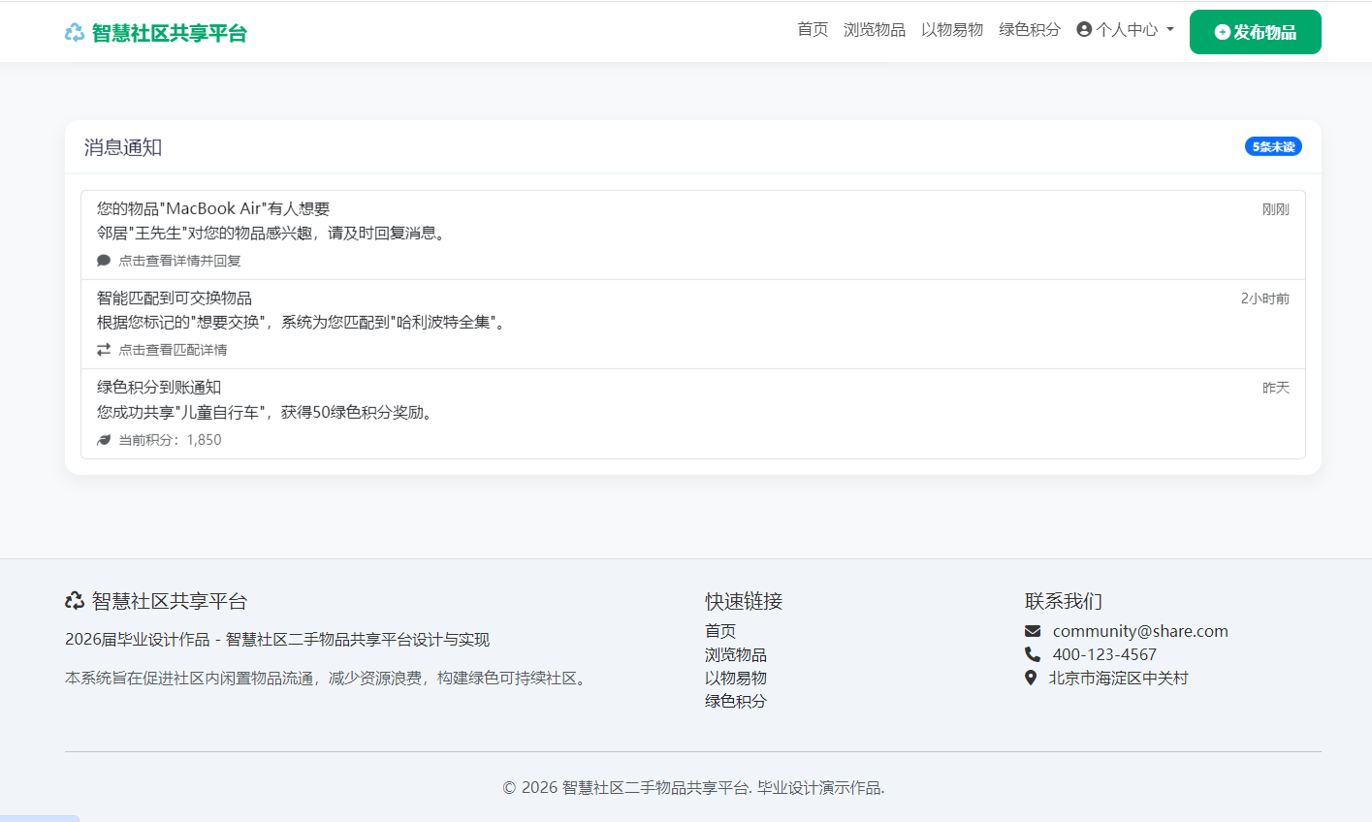Click the 昨天 timestamp
This screenshot has height=822, width=1372.
[x=1276, y=388]
